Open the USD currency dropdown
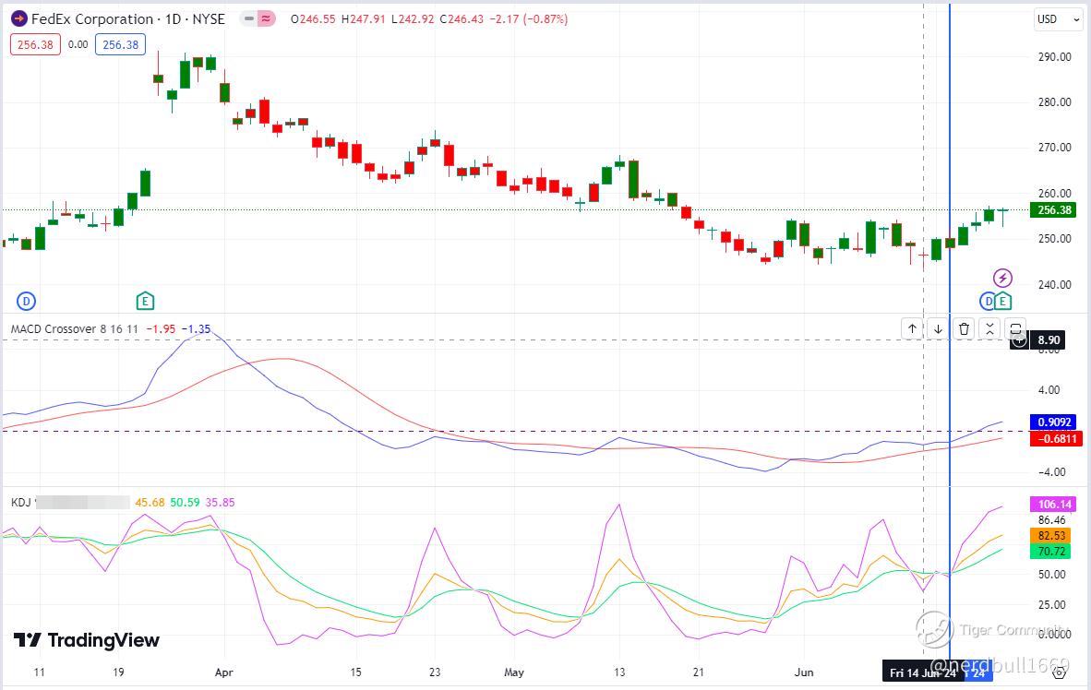 click(x=1058, y=19)
